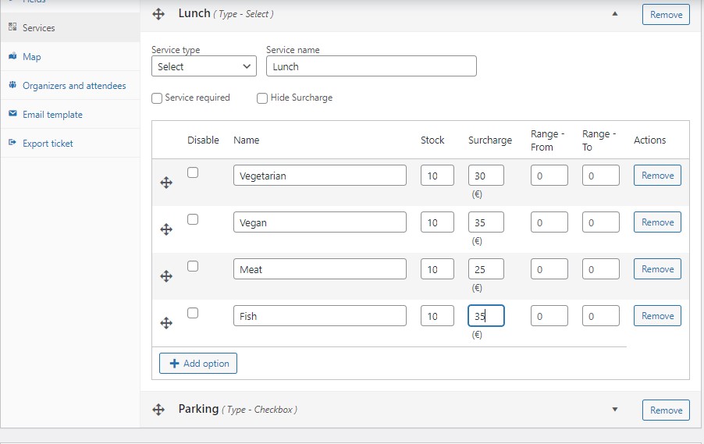Enable the Service required checkbox
Screen dimensions: 704x444
(x=157, y=98)
